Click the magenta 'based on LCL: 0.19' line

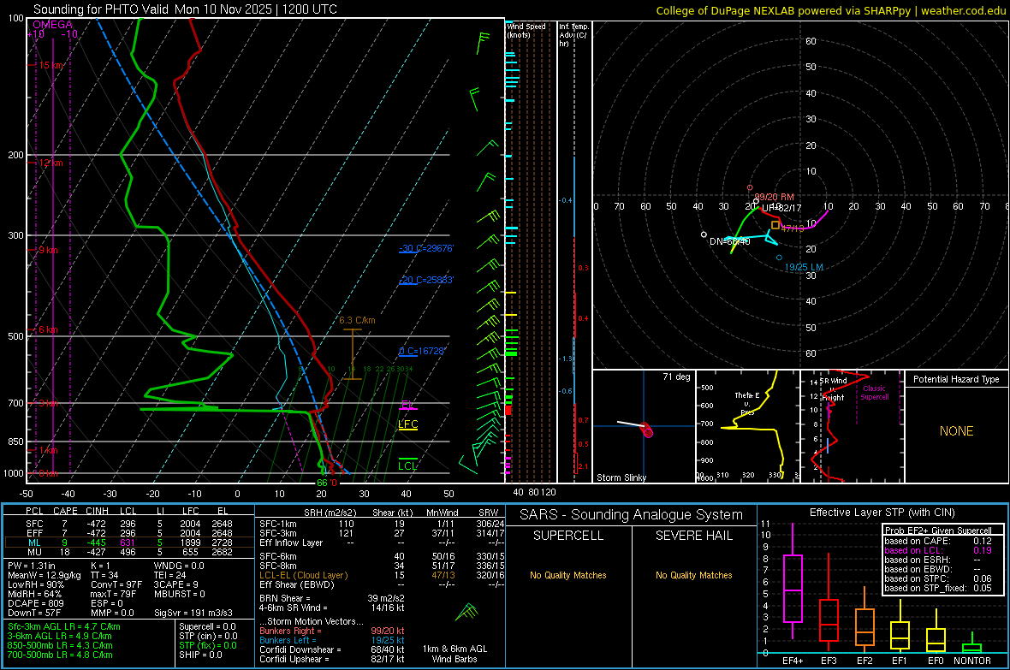point(938,551)
